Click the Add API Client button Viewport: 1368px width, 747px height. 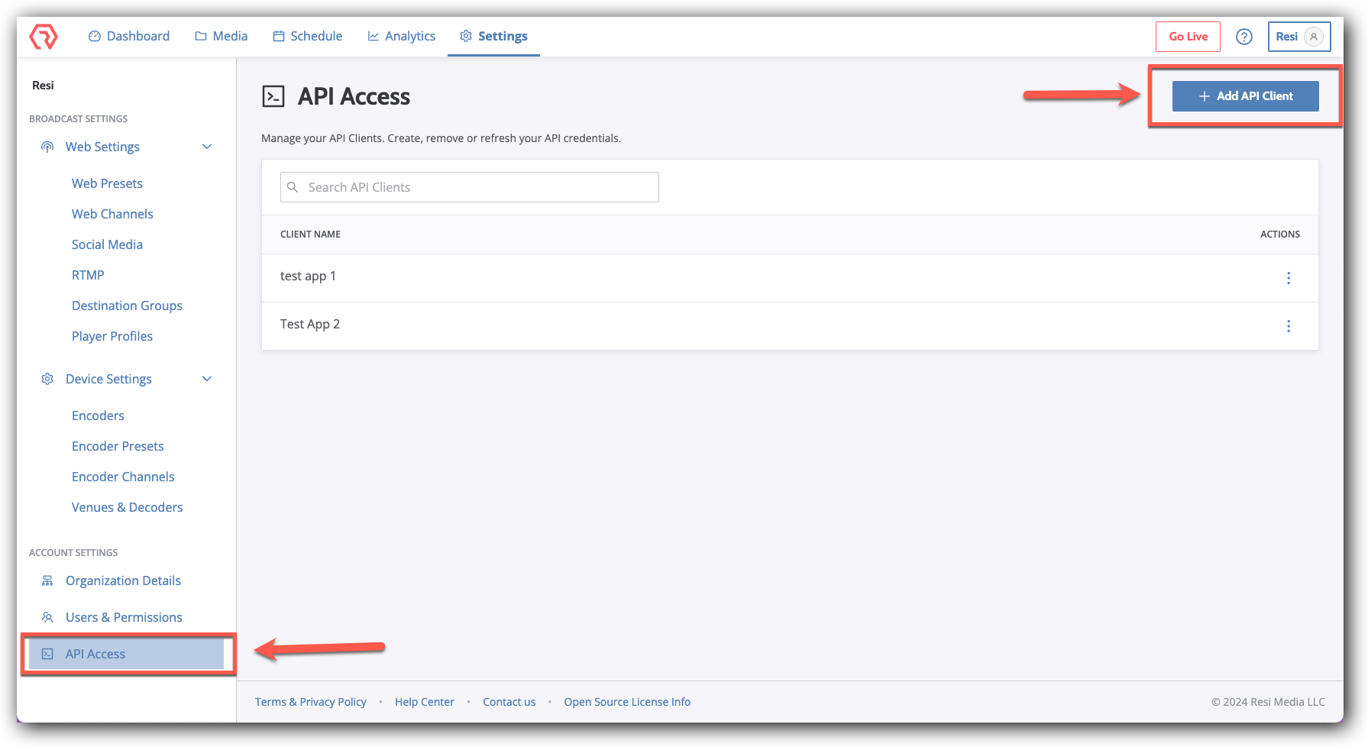[x=1244, y=95]
